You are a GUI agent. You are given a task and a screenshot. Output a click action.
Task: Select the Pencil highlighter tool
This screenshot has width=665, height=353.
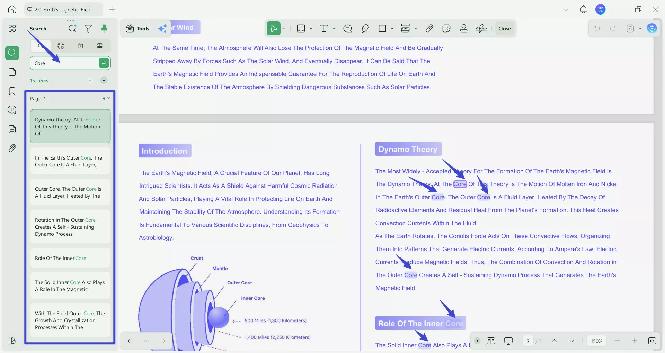pyautogui.click(x=365, y=28)
